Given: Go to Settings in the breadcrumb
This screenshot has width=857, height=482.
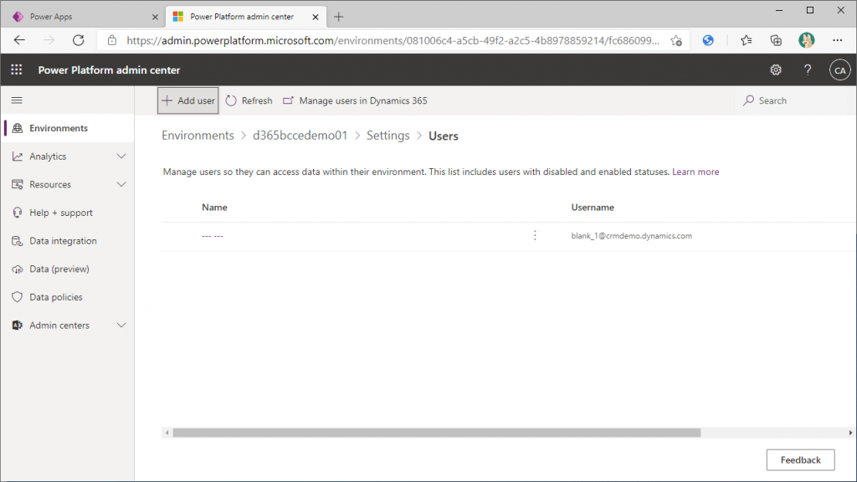Looking at the screenshot, I should tap(388, 136).
